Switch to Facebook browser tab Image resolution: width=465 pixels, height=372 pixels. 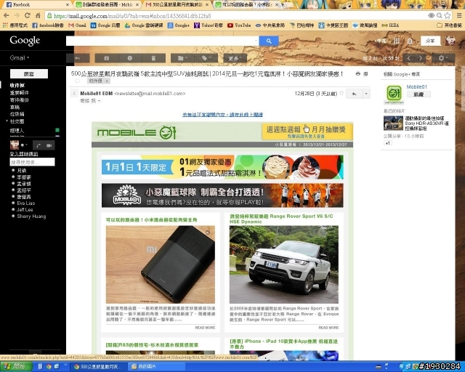coord(36,5)
